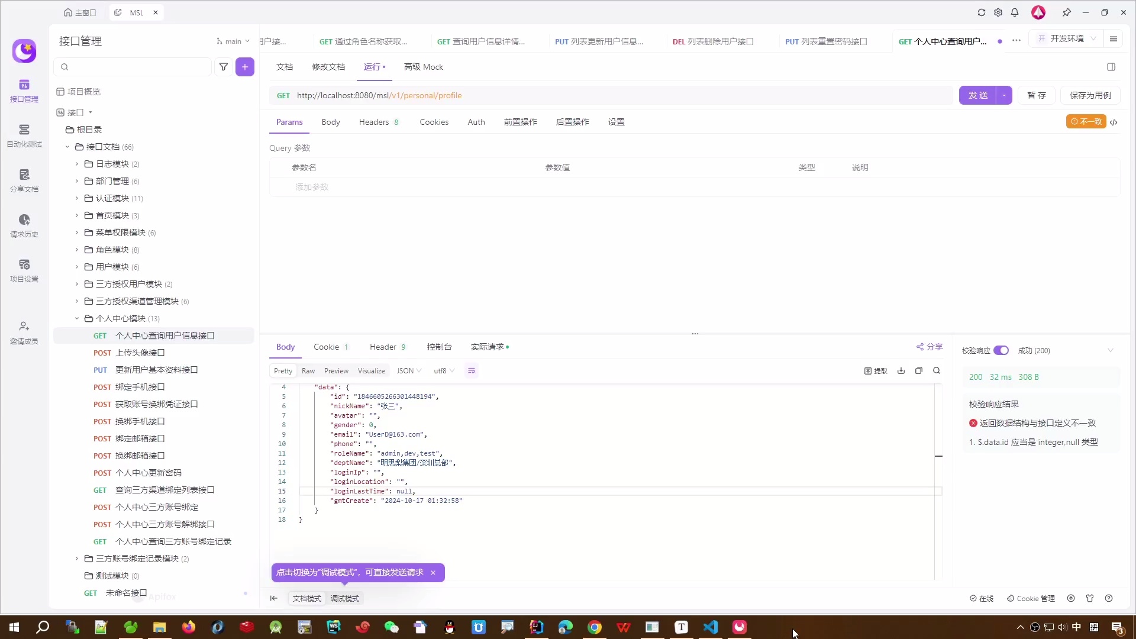
Task: Switch to the Auth tab
Action: coord(476,122)
